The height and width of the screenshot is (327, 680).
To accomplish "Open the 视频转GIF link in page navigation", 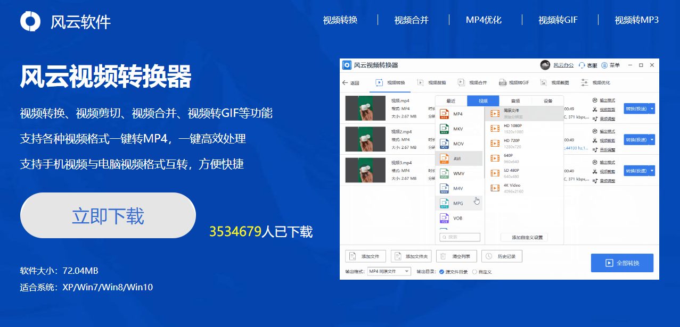I will click(x=558, y=20).
